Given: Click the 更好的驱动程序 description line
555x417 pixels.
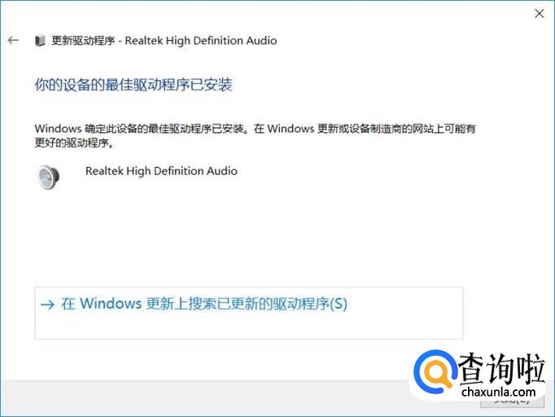Looking at the screenshot, I should coord(74,143).
